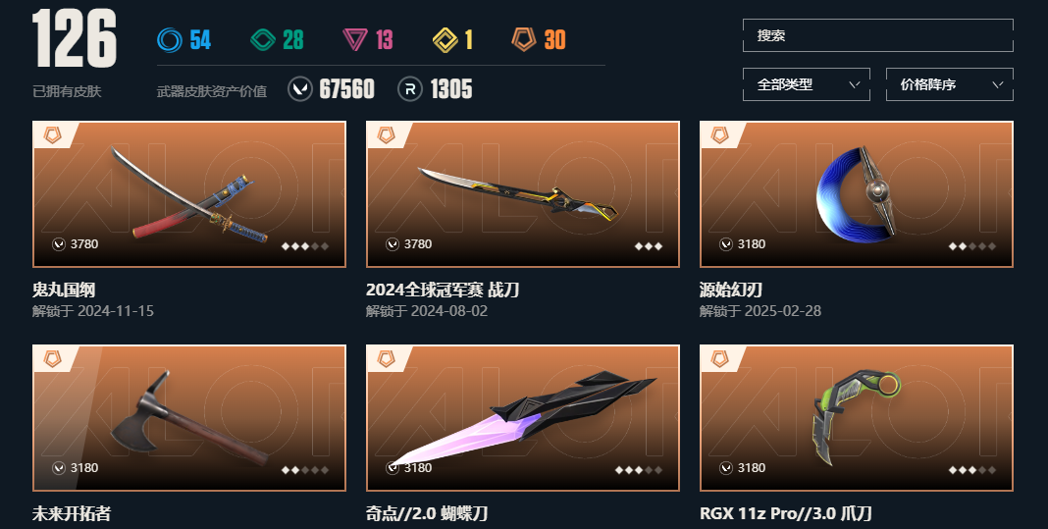This screenshot has width=1048, height=529.
Task: Open the 源始幻刃 blue blade thumbnail
Action: (x=857, y=194)
